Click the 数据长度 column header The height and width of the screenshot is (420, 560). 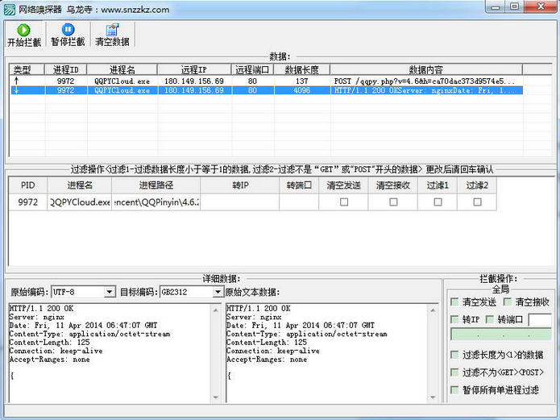301,69
